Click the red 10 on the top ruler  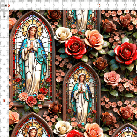(x=99, y=5)
